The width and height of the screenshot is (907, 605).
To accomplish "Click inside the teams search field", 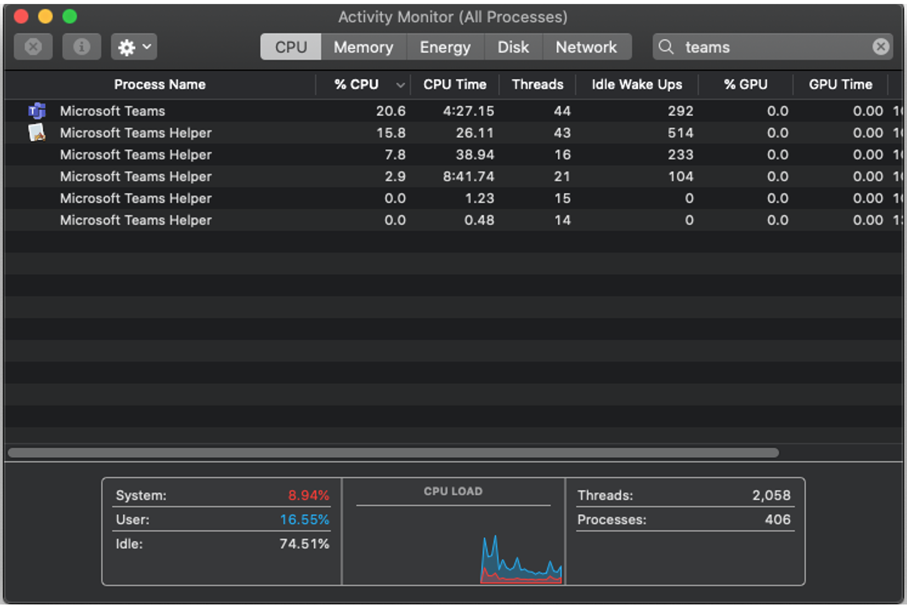I will coord(772,46).
